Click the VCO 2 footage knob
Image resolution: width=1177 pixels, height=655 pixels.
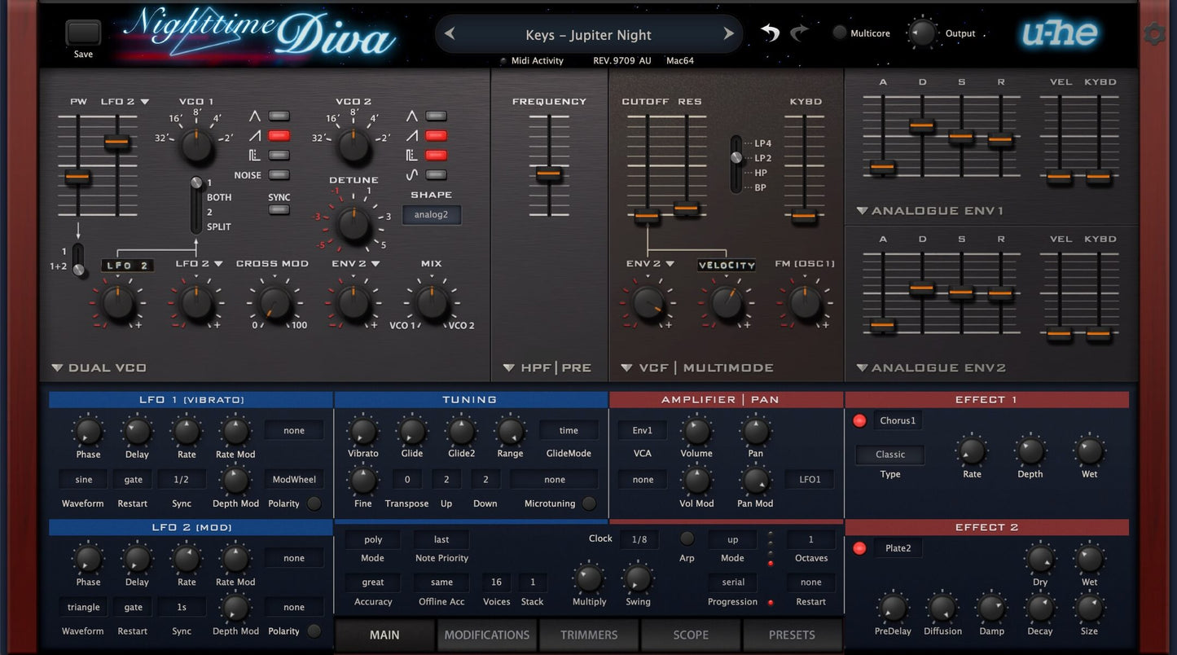[354, 147]
